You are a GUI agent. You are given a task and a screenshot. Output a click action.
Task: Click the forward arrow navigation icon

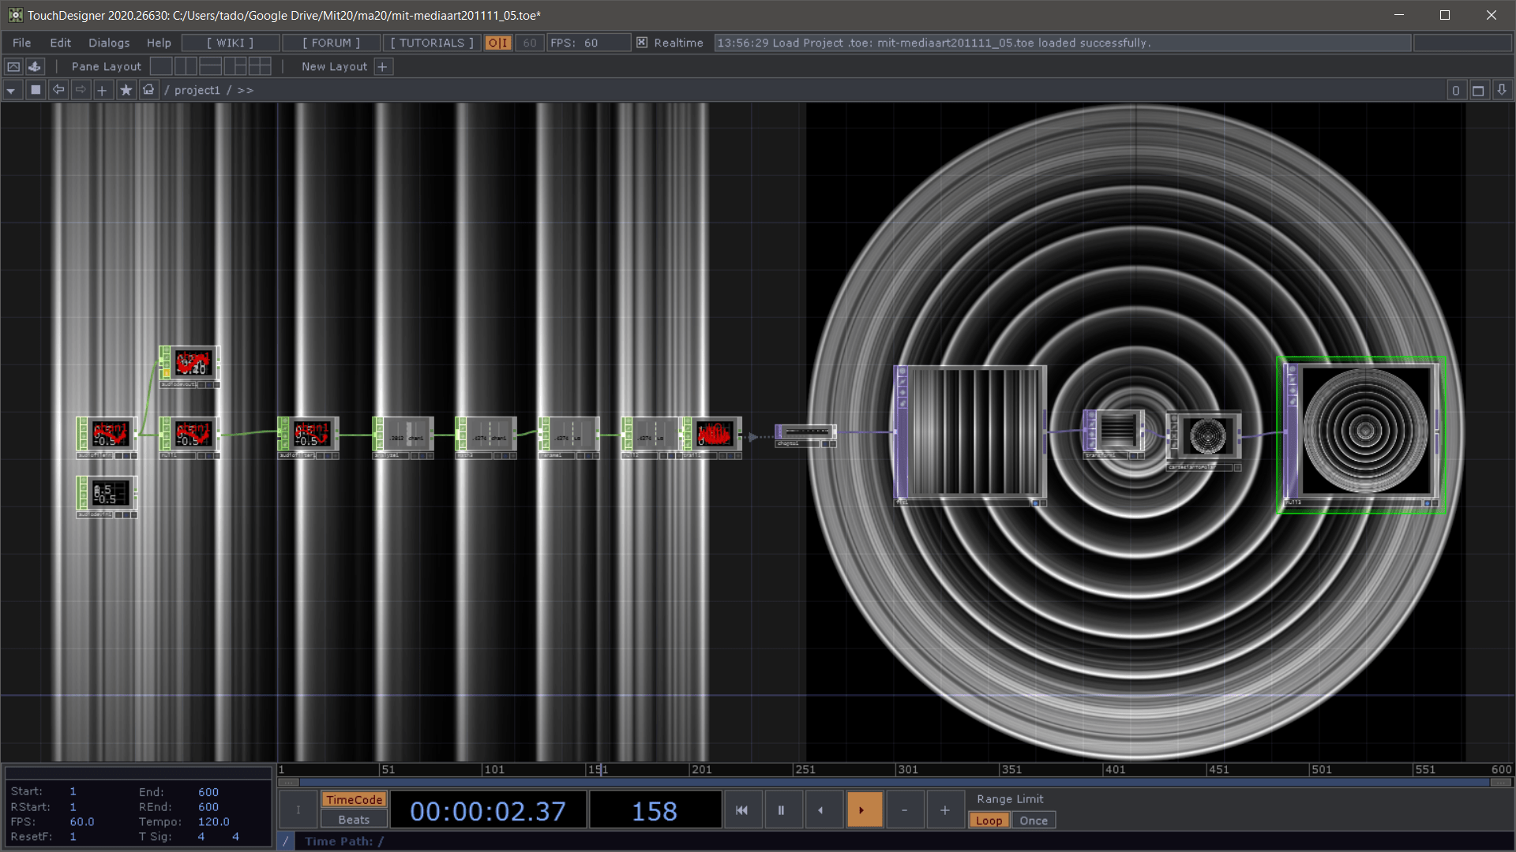[x=80, y=90]
